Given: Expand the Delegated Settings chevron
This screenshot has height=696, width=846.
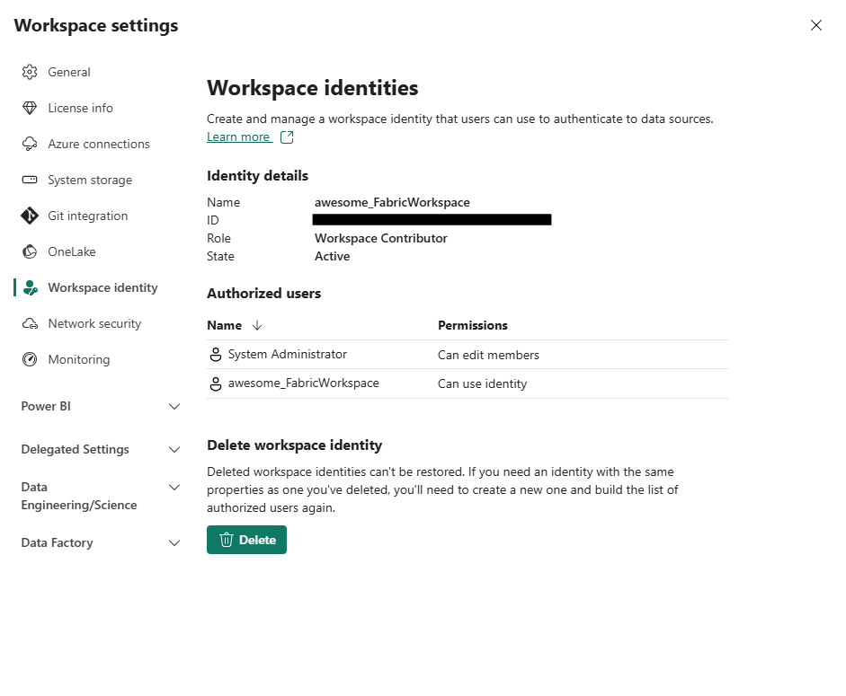Looking at the screenshot, I should (174, 450).
